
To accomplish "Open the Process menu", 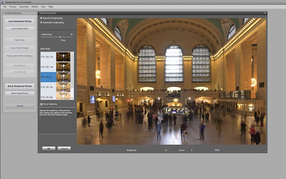I will pyautogui.click(x=13, y=7).
